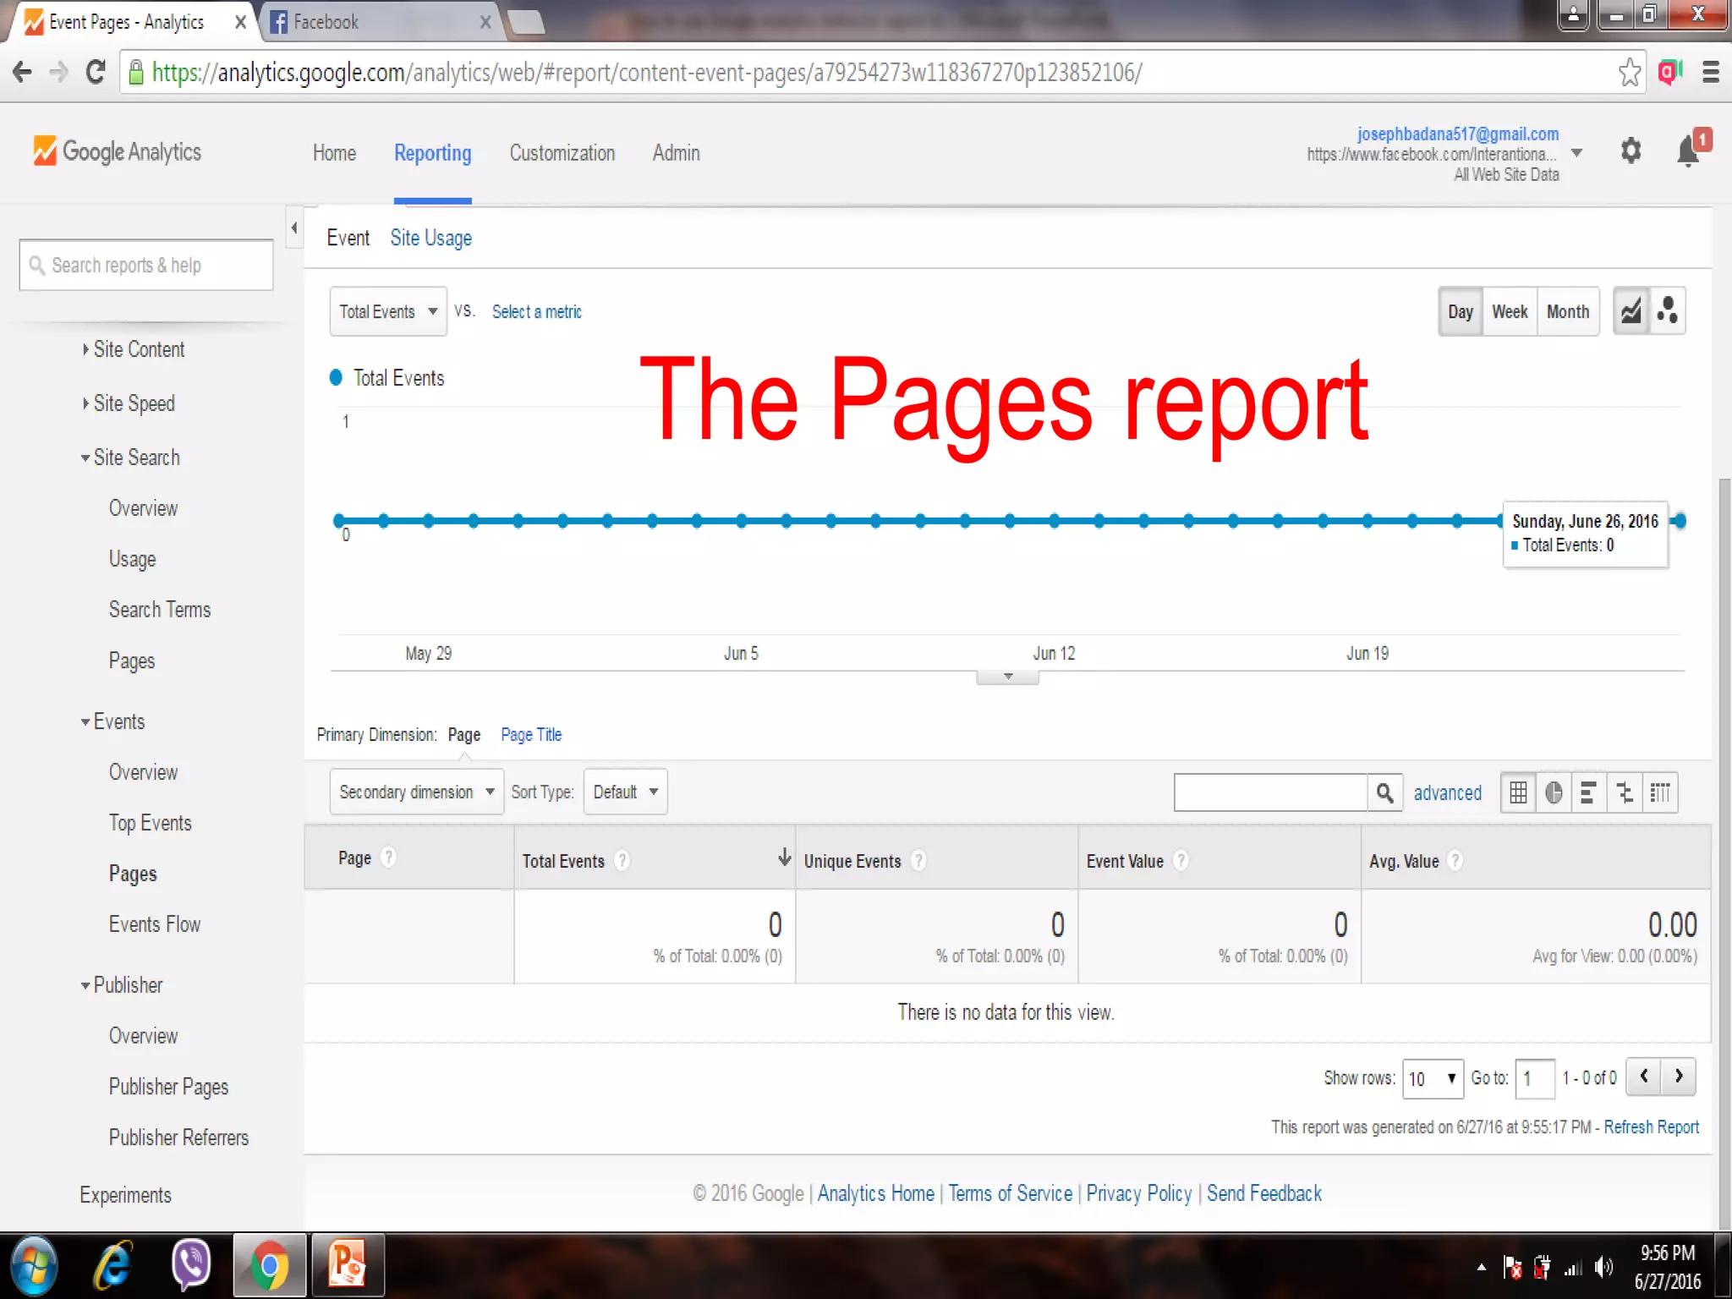Open Publisher Referrers in the sidebar
The height and width of the screenshot is (1299, 1732).
pos(178,1137)
